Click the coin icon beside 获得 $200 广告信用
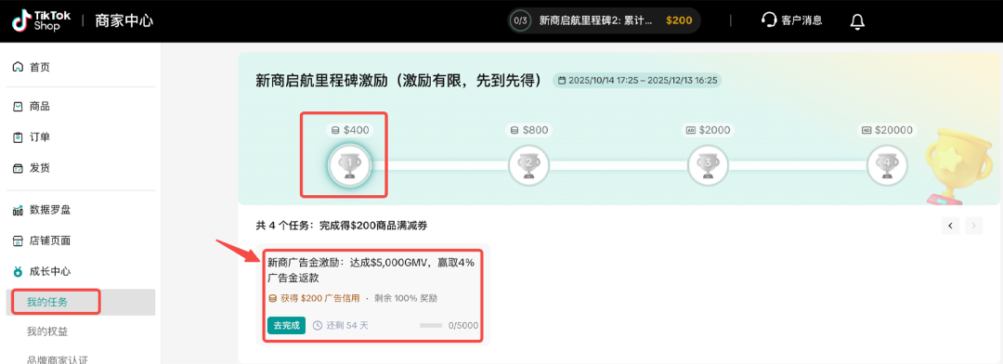The image size is (1003, 364). pyautogui.click(x=273, y=298)
